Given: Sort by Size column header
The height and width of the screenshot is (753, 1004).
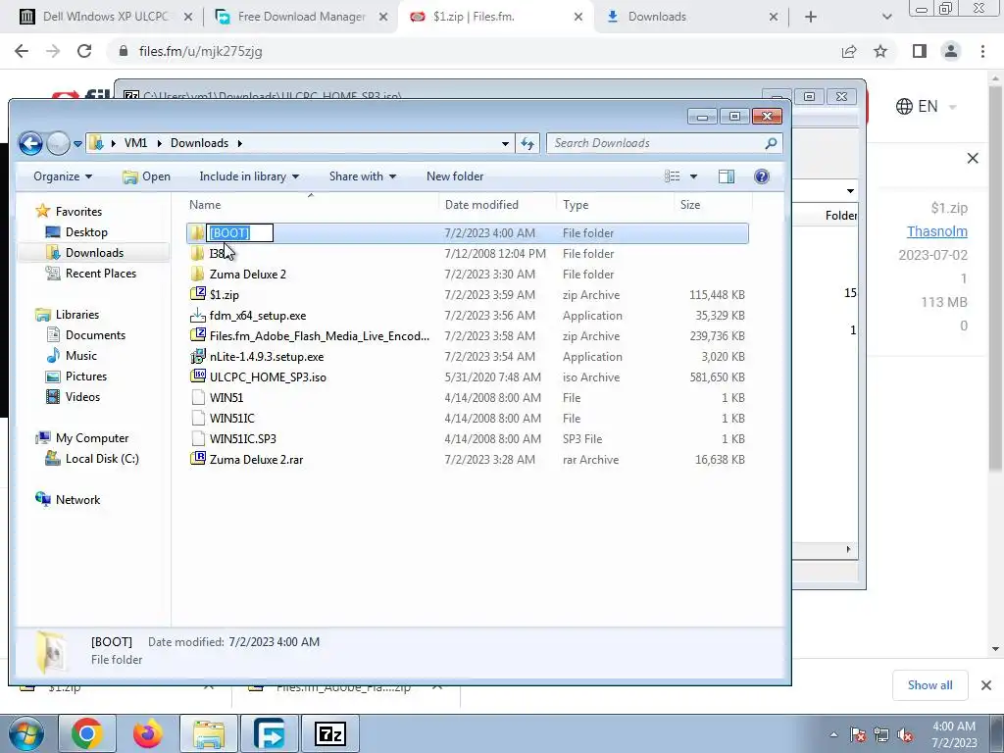Looking at the screenshot, I should (712, 205).
